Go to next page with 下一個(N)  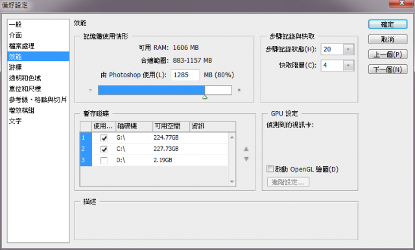pyautogui.click(x=388, y=69)
